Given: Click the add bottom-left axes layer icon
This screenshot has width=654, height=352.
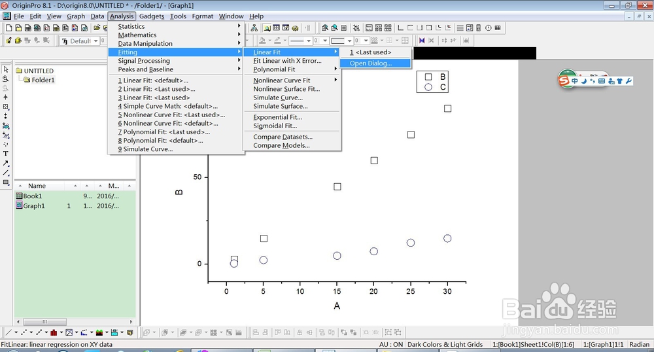Looking at the screenshot, I should 400,28.
